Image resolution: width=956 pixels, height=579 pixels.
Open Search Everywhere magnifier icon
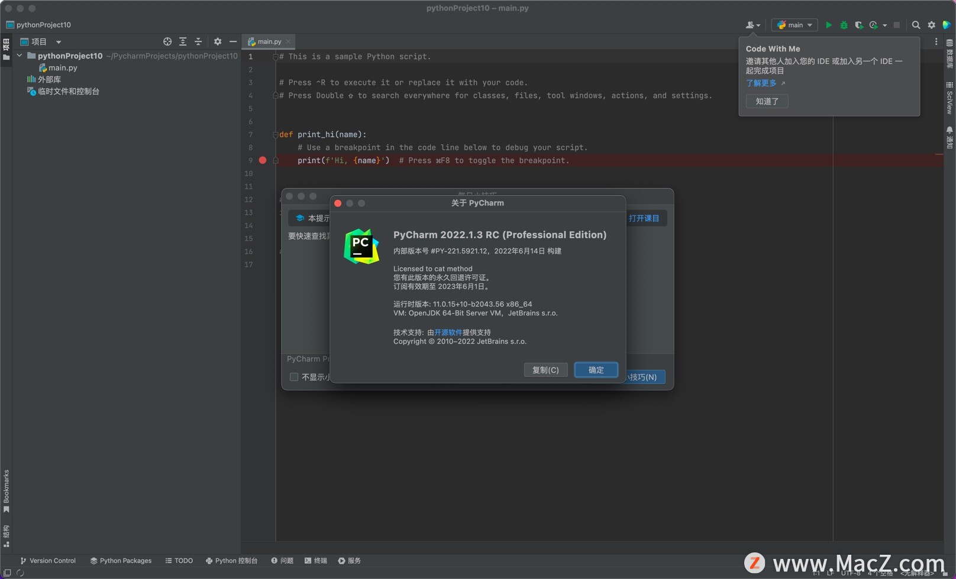(916, 25)
